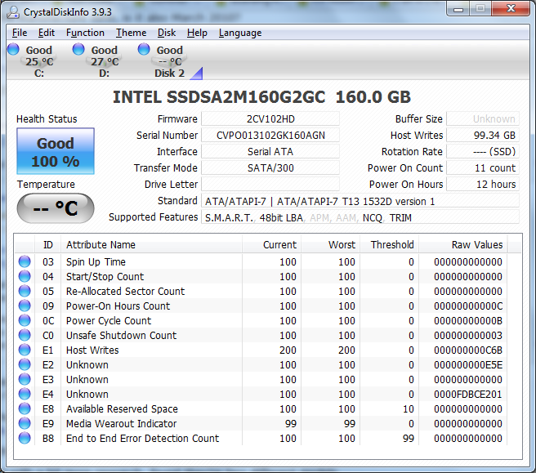Select the Power-On Hours Count attribute name
536x473 pixels.
[x=118, y=306]
